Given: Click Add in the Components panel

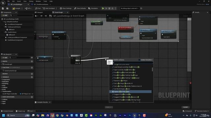Looking at the screenshot, I should click(x=5, y=15).
